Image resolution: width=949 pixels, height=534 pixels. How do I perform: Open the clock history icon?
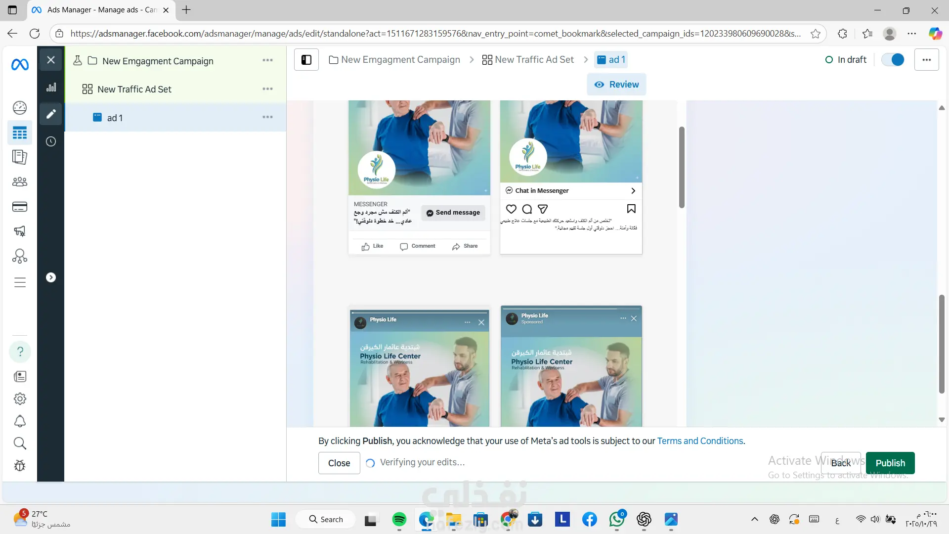[x=51, y=141]
